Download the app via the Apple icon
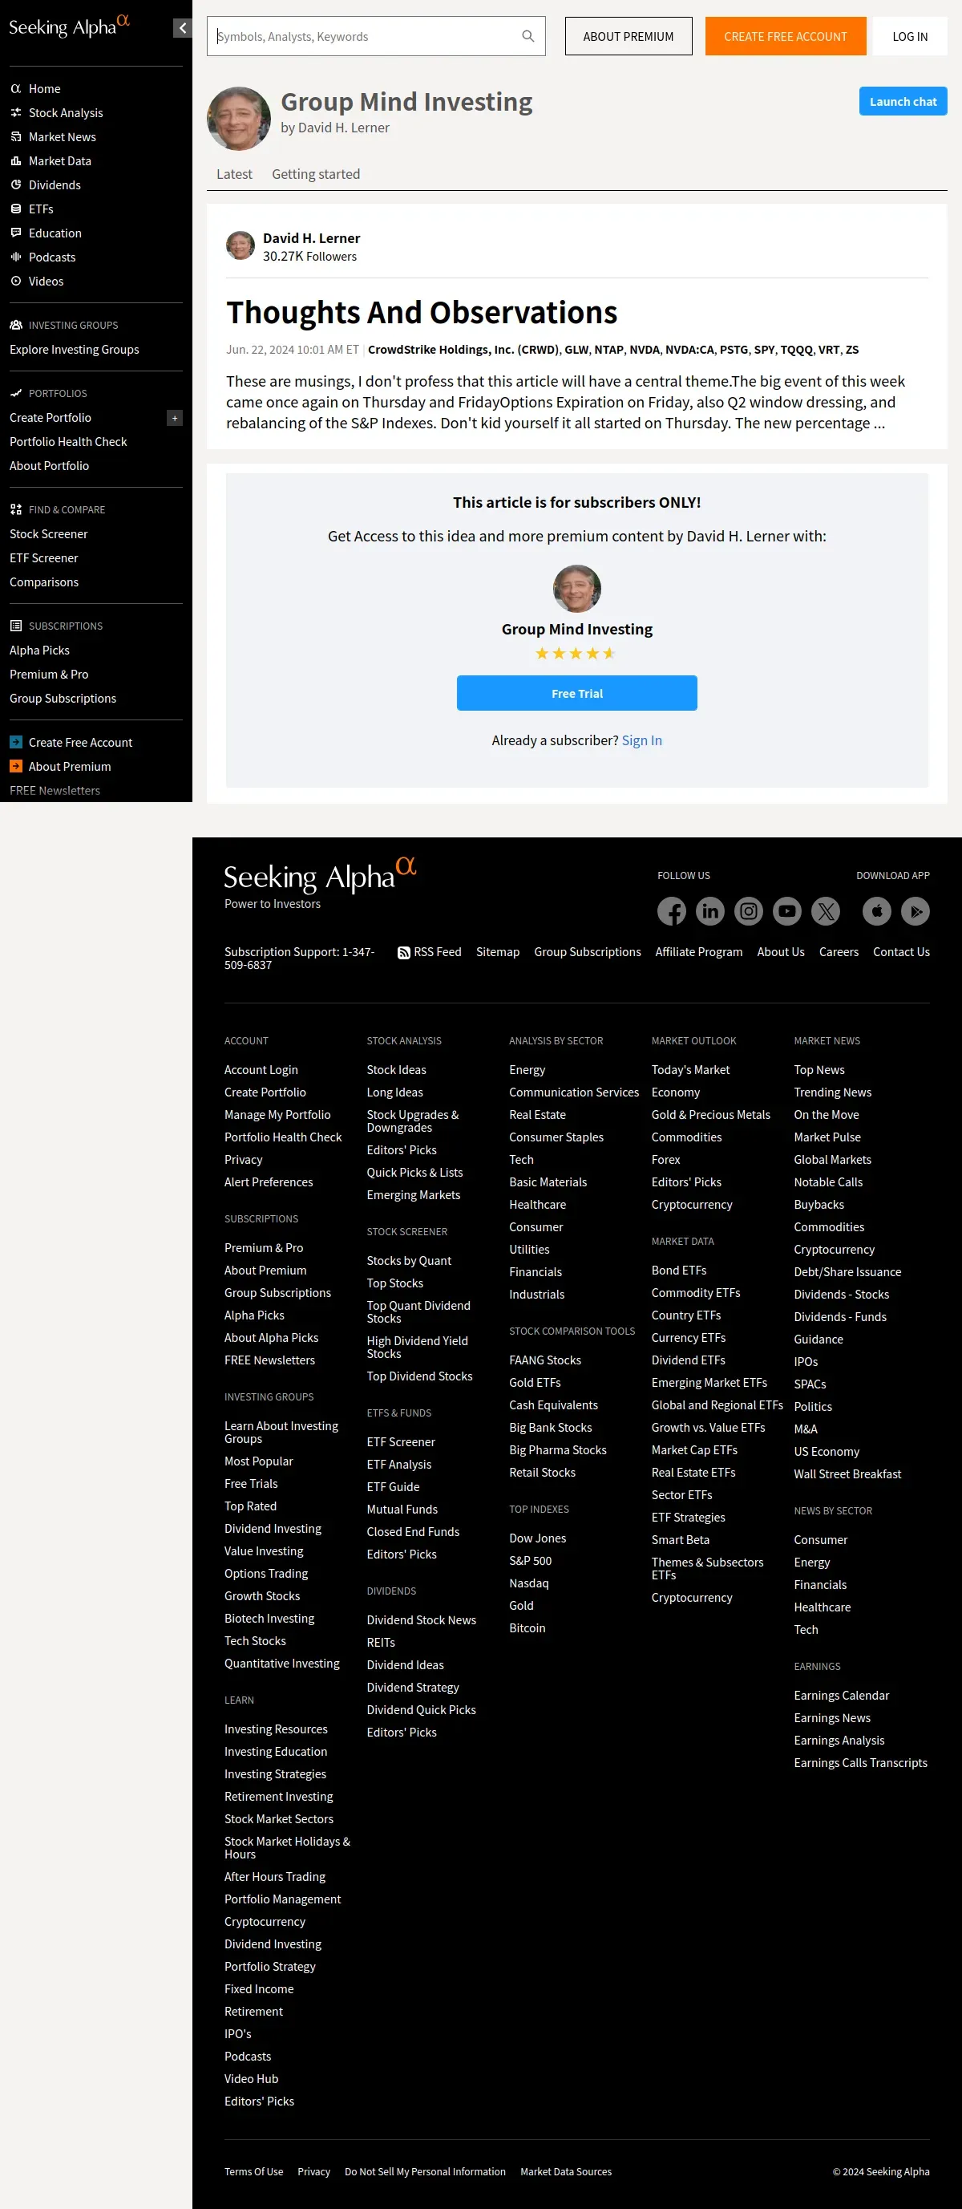 (x=876, y=911)
